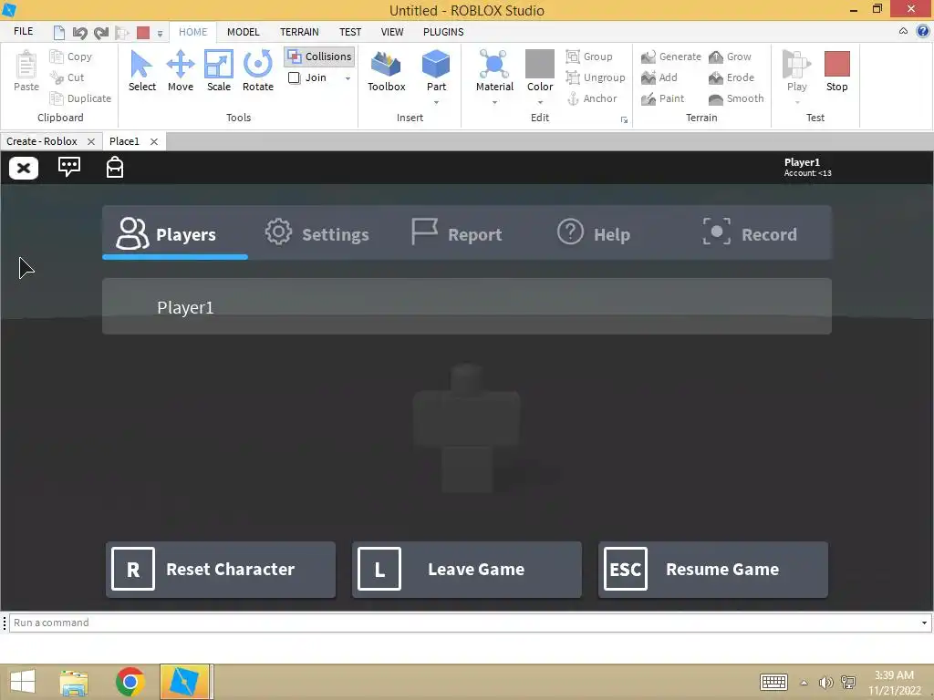Screen dimensions: 934x700
Task: Click the Grow terrain tool
Action: (730, 57)
